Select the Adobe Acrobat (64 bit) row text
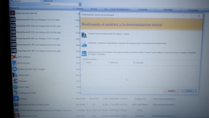The width and height of the screenshot is (209, 118). pos(26,13)
